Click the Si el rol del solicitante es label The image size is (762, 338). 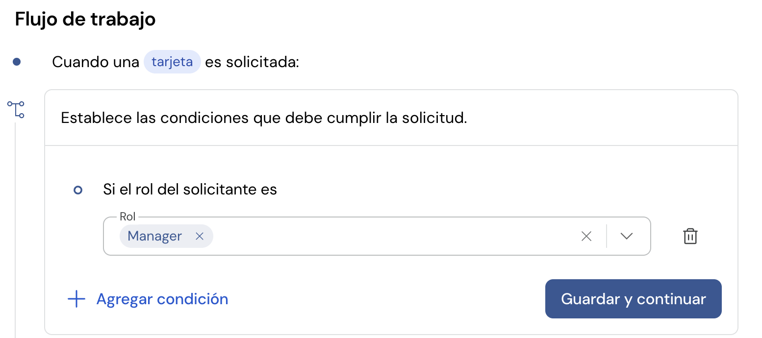190,189
